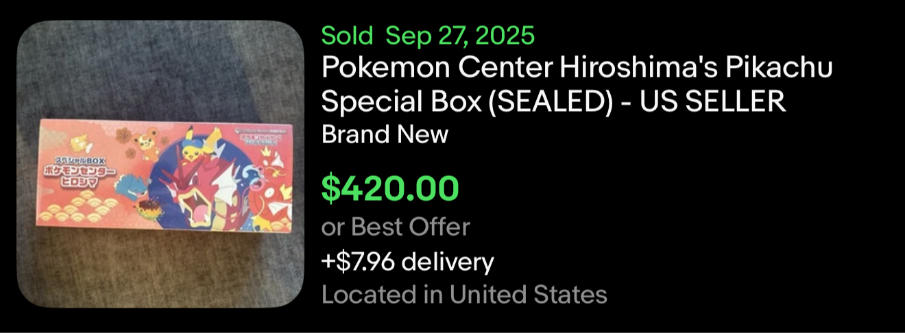Click 'Special Box (SEALED) - US SELLER' title line
The image size is (905, 333).
pos(553,101)
